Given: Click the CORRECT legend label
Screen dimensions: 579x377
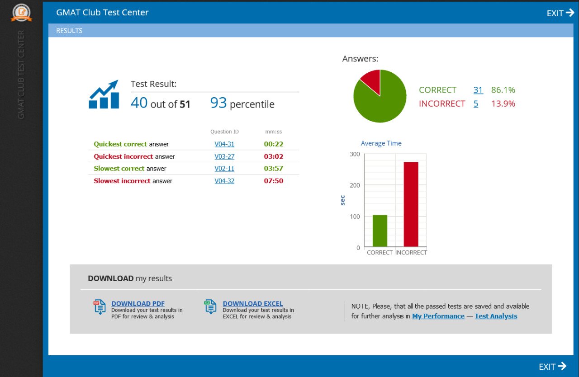Looking at the screenshot, I should (438, 90).
